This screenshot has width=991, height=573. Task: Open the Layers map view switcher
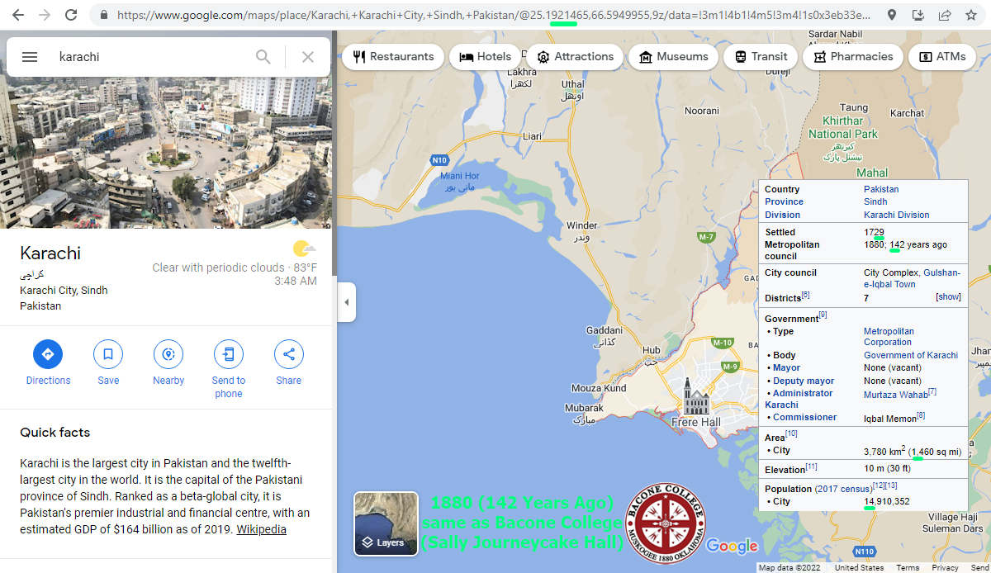coord(386,523)
